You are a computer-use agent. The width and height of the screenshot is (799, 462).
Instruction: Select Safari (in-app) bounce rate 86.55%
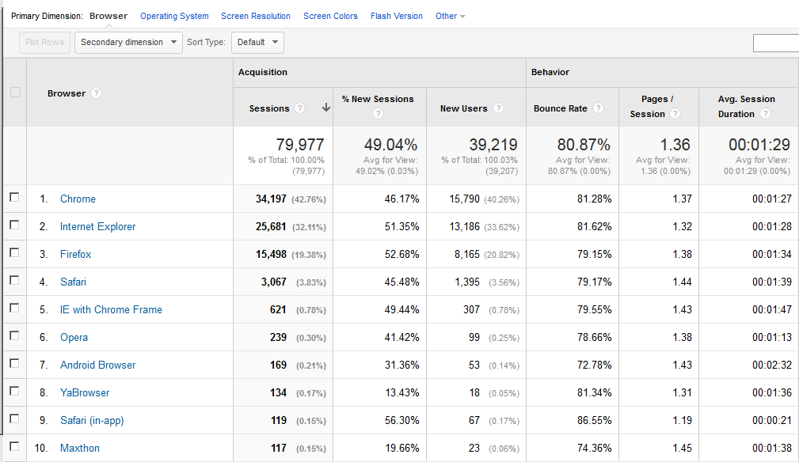pos(594,420)
